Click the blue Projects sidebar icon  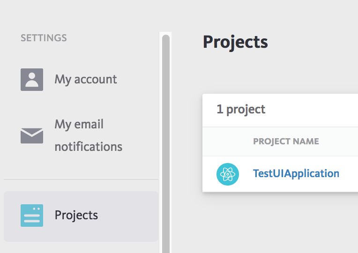coord(32,216)
